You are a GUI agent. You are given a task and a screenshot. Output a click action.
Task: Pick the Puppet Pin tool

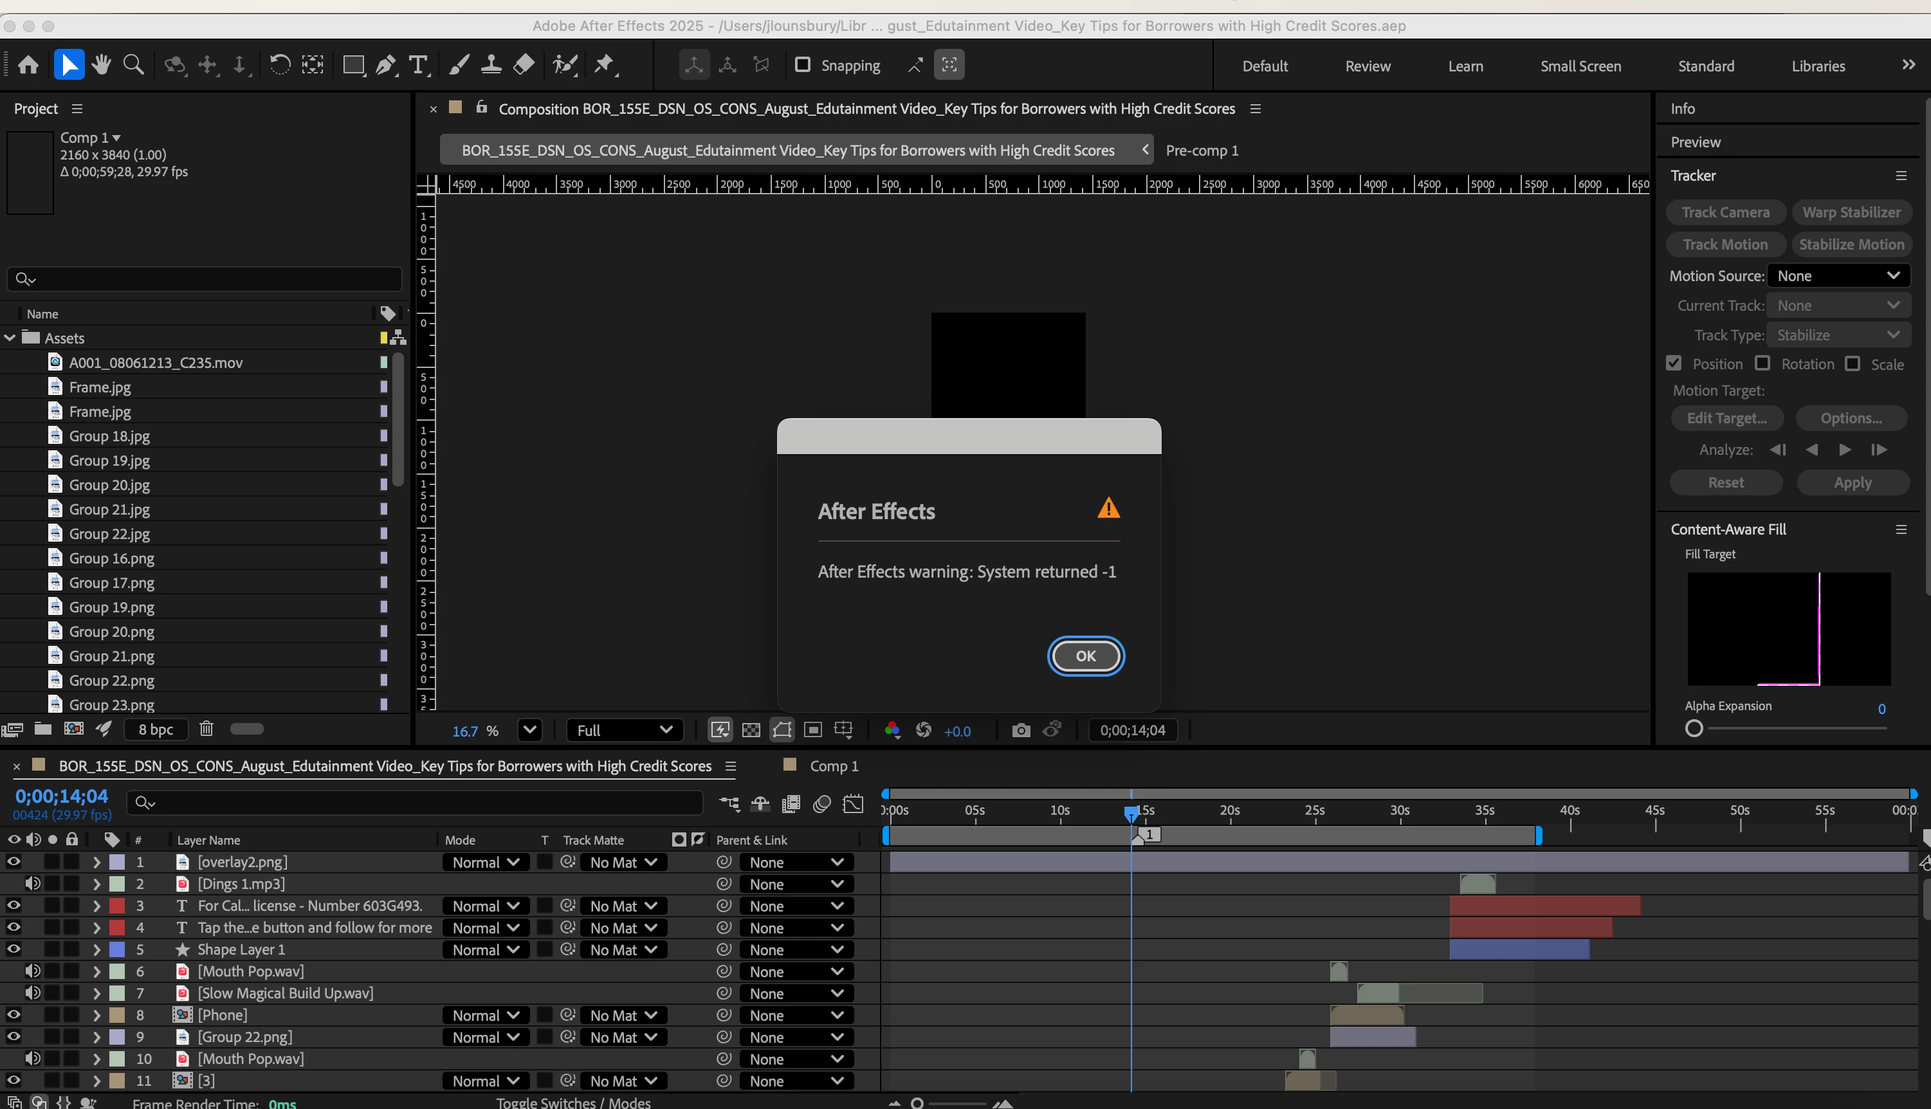coord(604,66)
